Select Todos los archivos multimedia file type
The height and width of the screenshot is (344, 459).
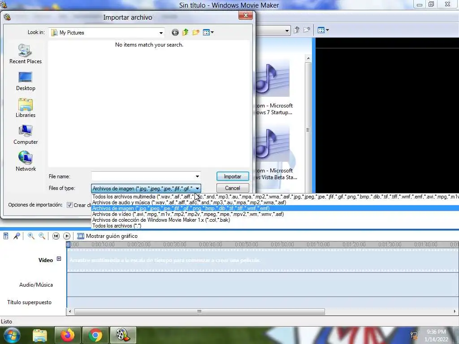[275, 197]
